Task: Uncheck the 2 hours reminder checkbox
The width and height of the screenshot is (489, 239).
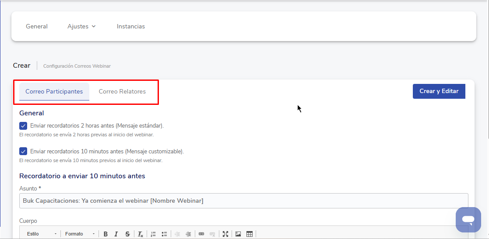Action: (24, 126)
